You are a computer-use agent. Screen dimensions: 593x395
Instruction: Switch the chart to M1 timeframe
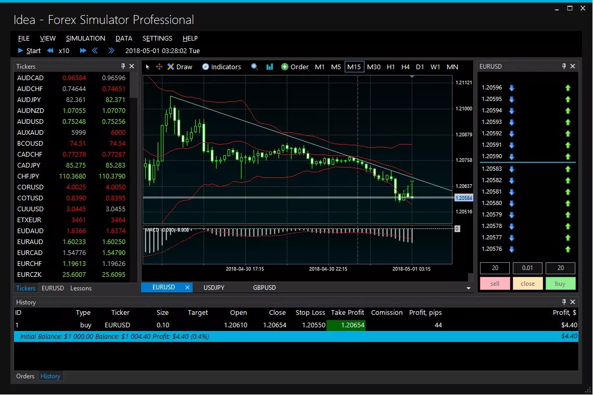(320, 67)
